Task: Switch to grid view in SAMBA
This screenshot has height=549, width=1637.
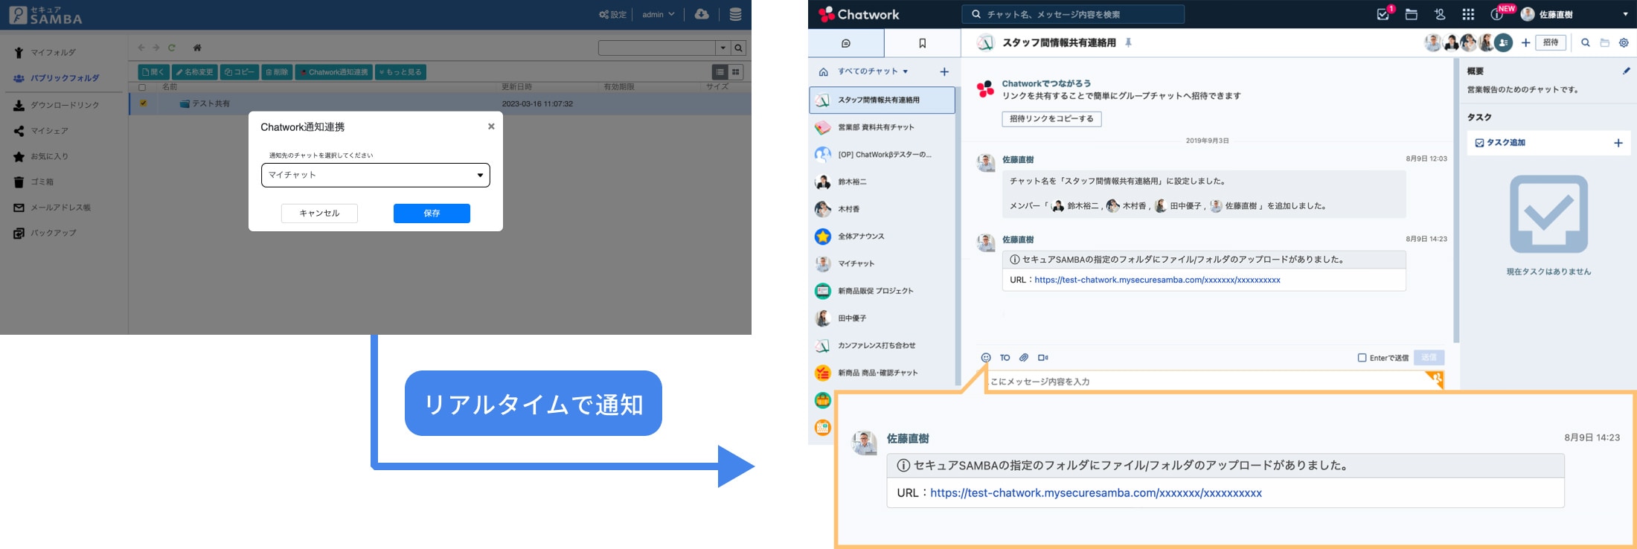Action: coord(736,71)
